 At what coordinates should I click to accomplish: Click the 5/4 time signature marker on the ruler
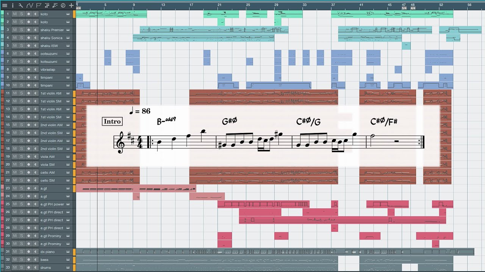click(x=404, y=8)
